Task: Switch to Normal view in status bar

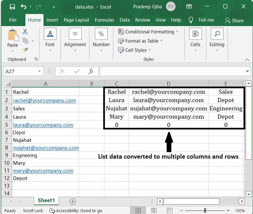Action: tap(138, 210)
